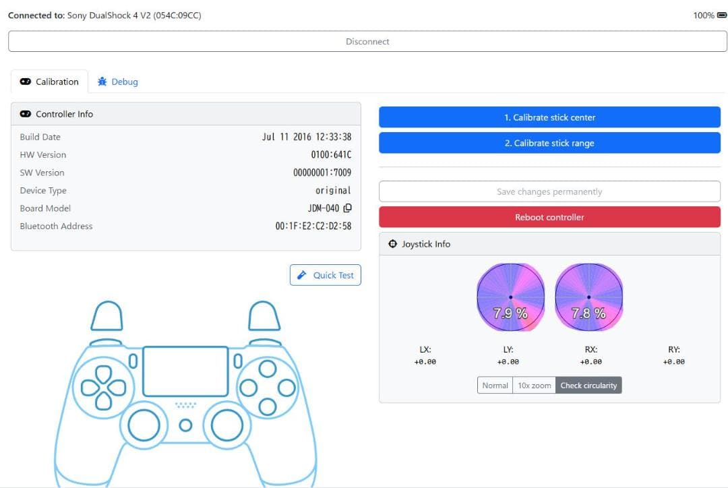Image resolution: width=728 pixels, height=488 pixels.
Task: Click the red Reboot controller button
Action: point(550,217)
